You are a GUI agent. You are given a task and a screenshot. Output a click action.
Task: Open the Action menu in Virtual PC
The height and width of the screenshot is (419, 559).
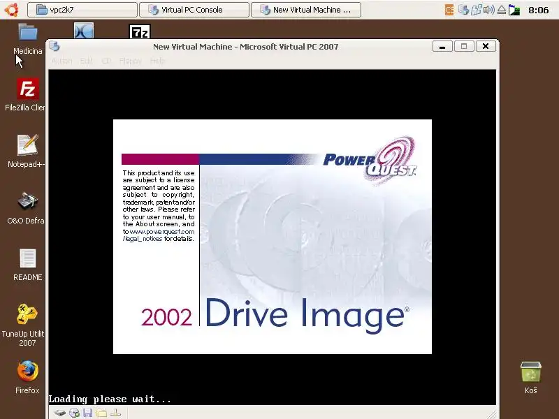(x=61, y=61)
